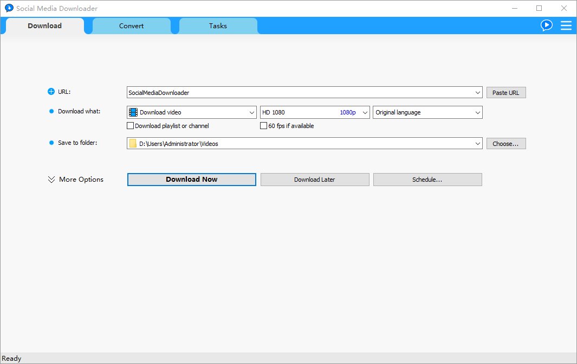The image size is (577, 364).
Task: Open the Download video type dropdown
Action: pyautogui.click(x=192, y=112)
